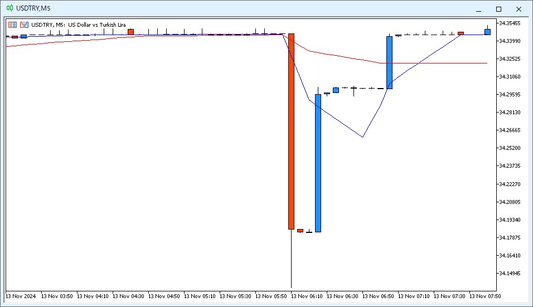
Task: Open the depth of market icon
Action: coord(24,25)
